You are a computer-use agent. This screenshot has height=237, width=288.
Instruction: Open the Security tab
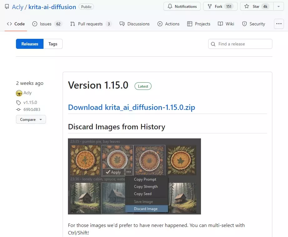click(x=254, y=24)
